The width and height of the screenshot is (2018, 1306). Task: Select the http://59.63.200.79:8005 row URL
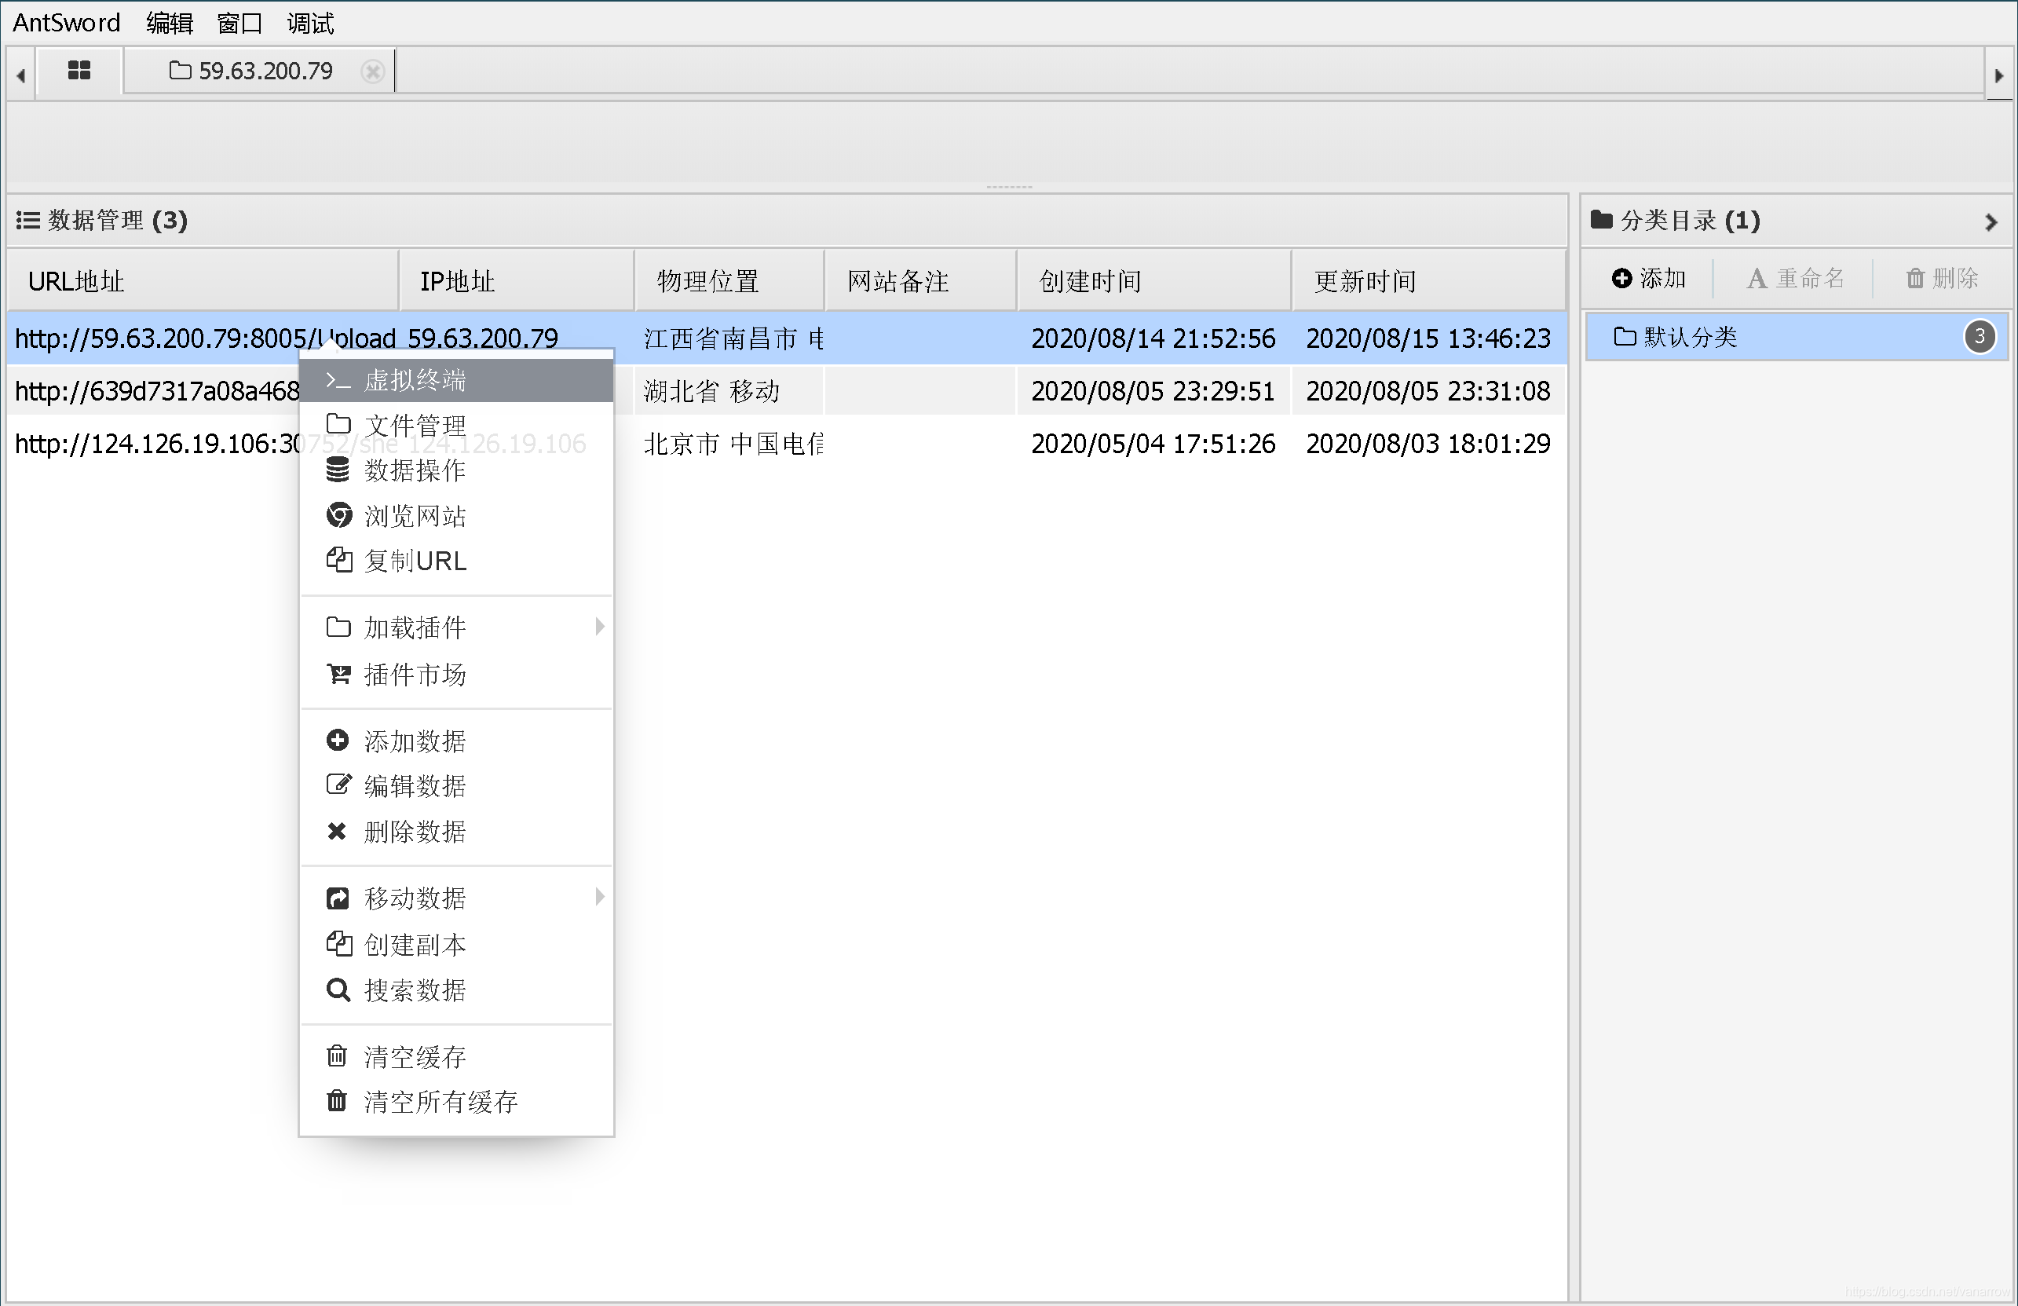point(205,338)
